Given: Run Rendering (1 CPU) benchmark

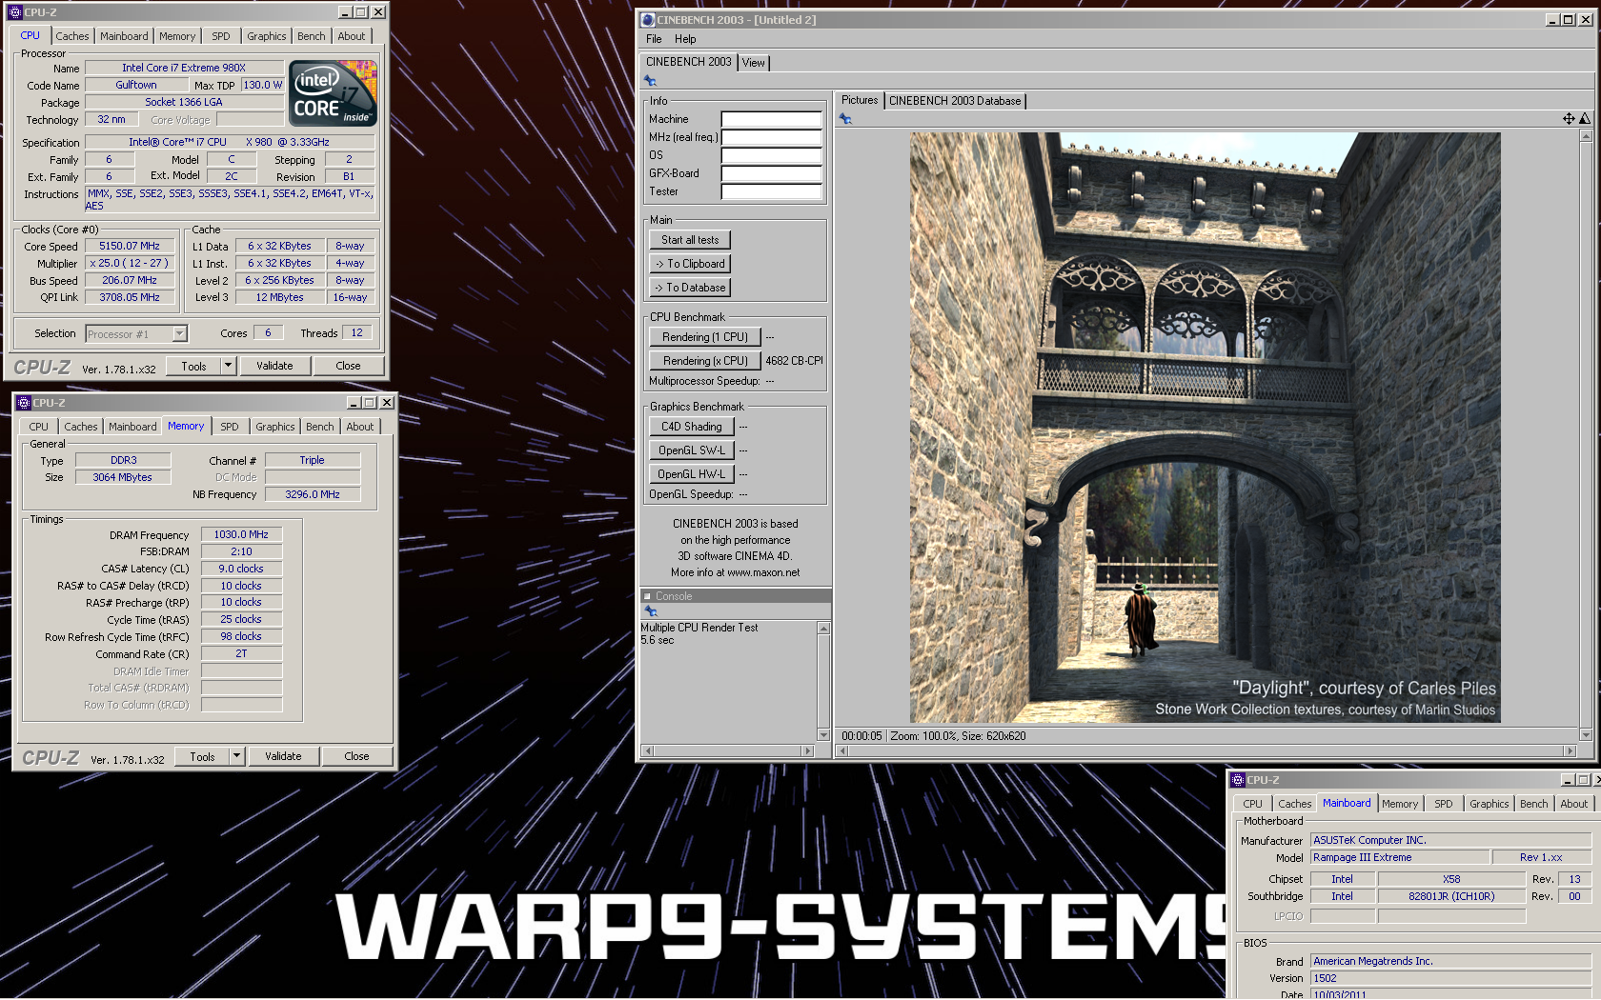Looking at the screenshot, I should coord(705,337).
